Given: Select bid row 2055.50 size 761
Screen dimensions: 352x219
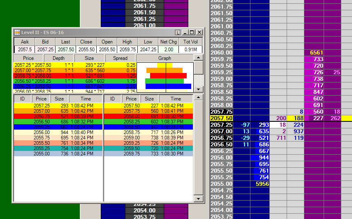Looking at the screenshot, I should [x=58, y=143].
